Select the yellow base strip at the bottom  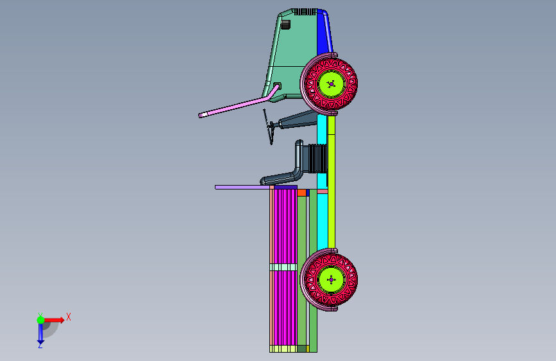(283, 349)
